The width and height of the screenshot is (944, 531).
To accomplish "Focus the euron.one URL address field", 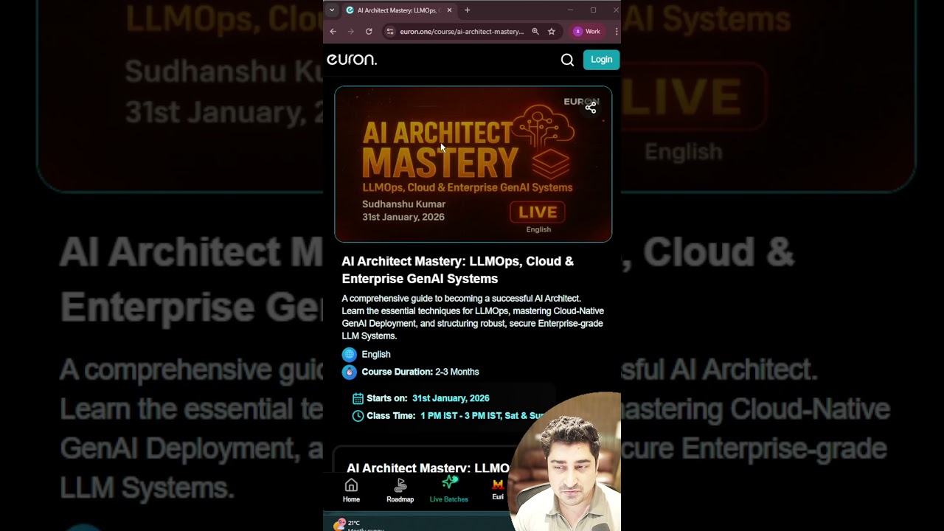I will click(462, 32).
